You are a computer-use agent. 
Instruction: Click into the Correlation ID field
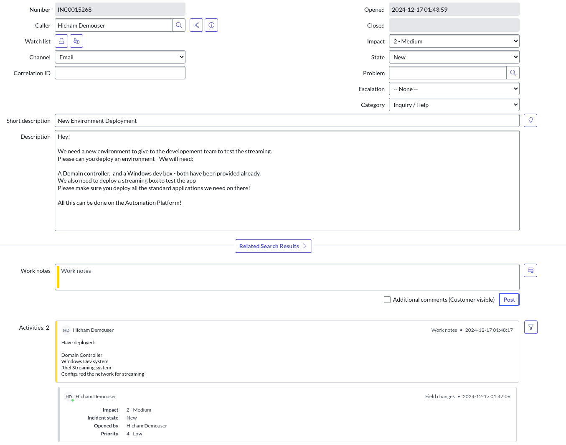click(x=120, y=73)
